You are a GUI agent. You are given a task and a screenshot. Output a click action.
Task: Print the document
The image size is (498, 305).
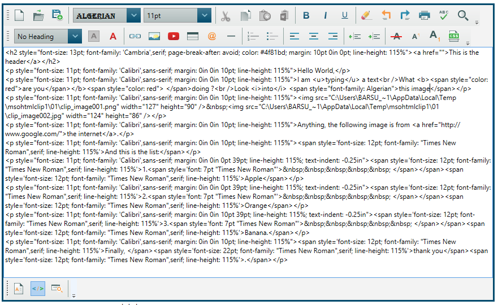[x=425, y=16]
